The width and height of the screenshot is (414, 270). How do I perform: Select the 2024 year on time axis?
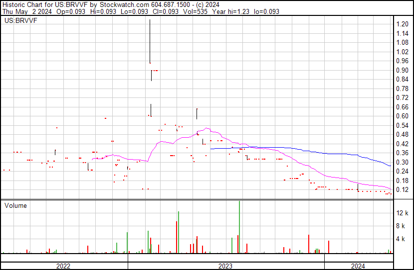(358, 266)
